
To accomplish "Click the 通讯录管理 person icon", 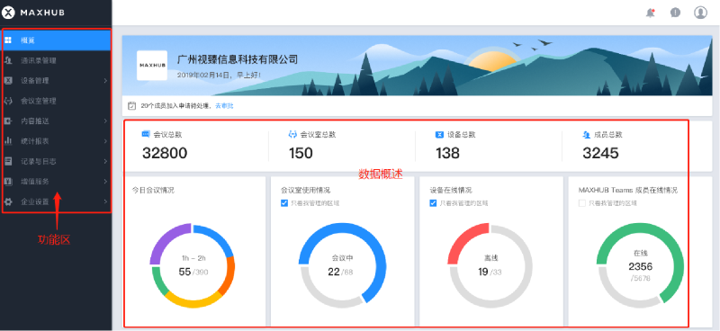I will (8, 60).
